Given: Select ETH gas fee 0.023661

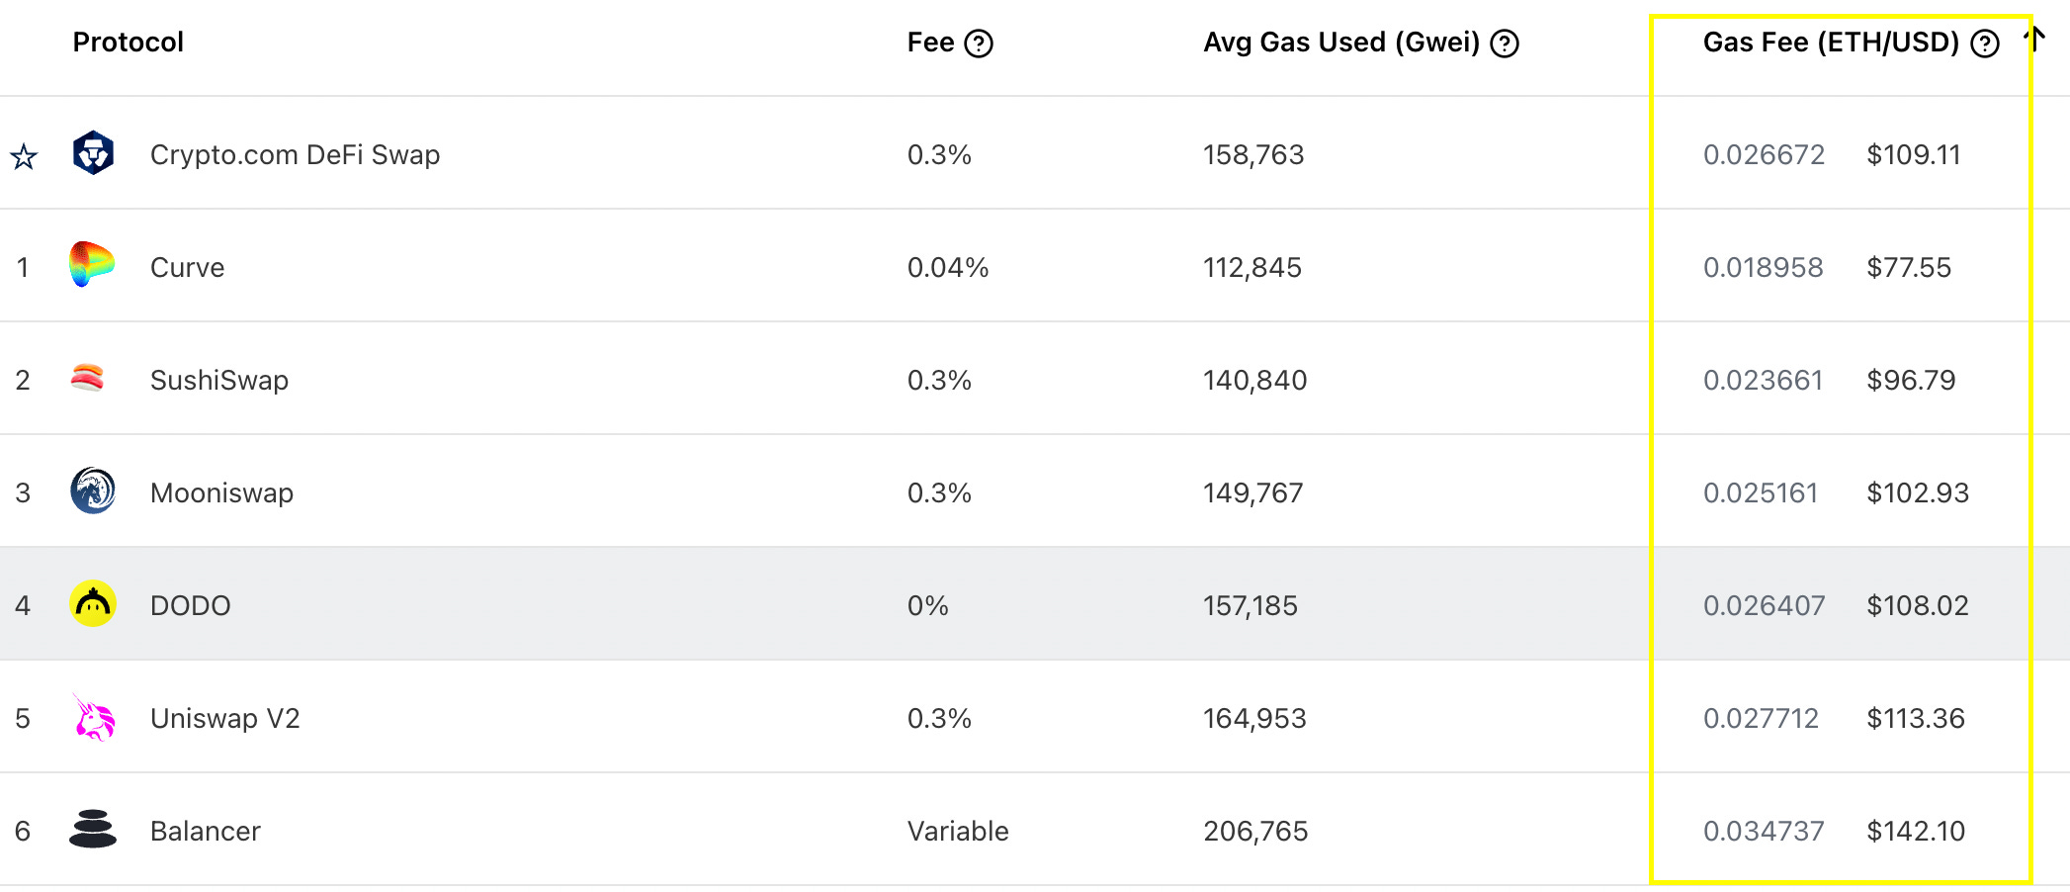Looking at the screenshot, I should click(1763, 380).
